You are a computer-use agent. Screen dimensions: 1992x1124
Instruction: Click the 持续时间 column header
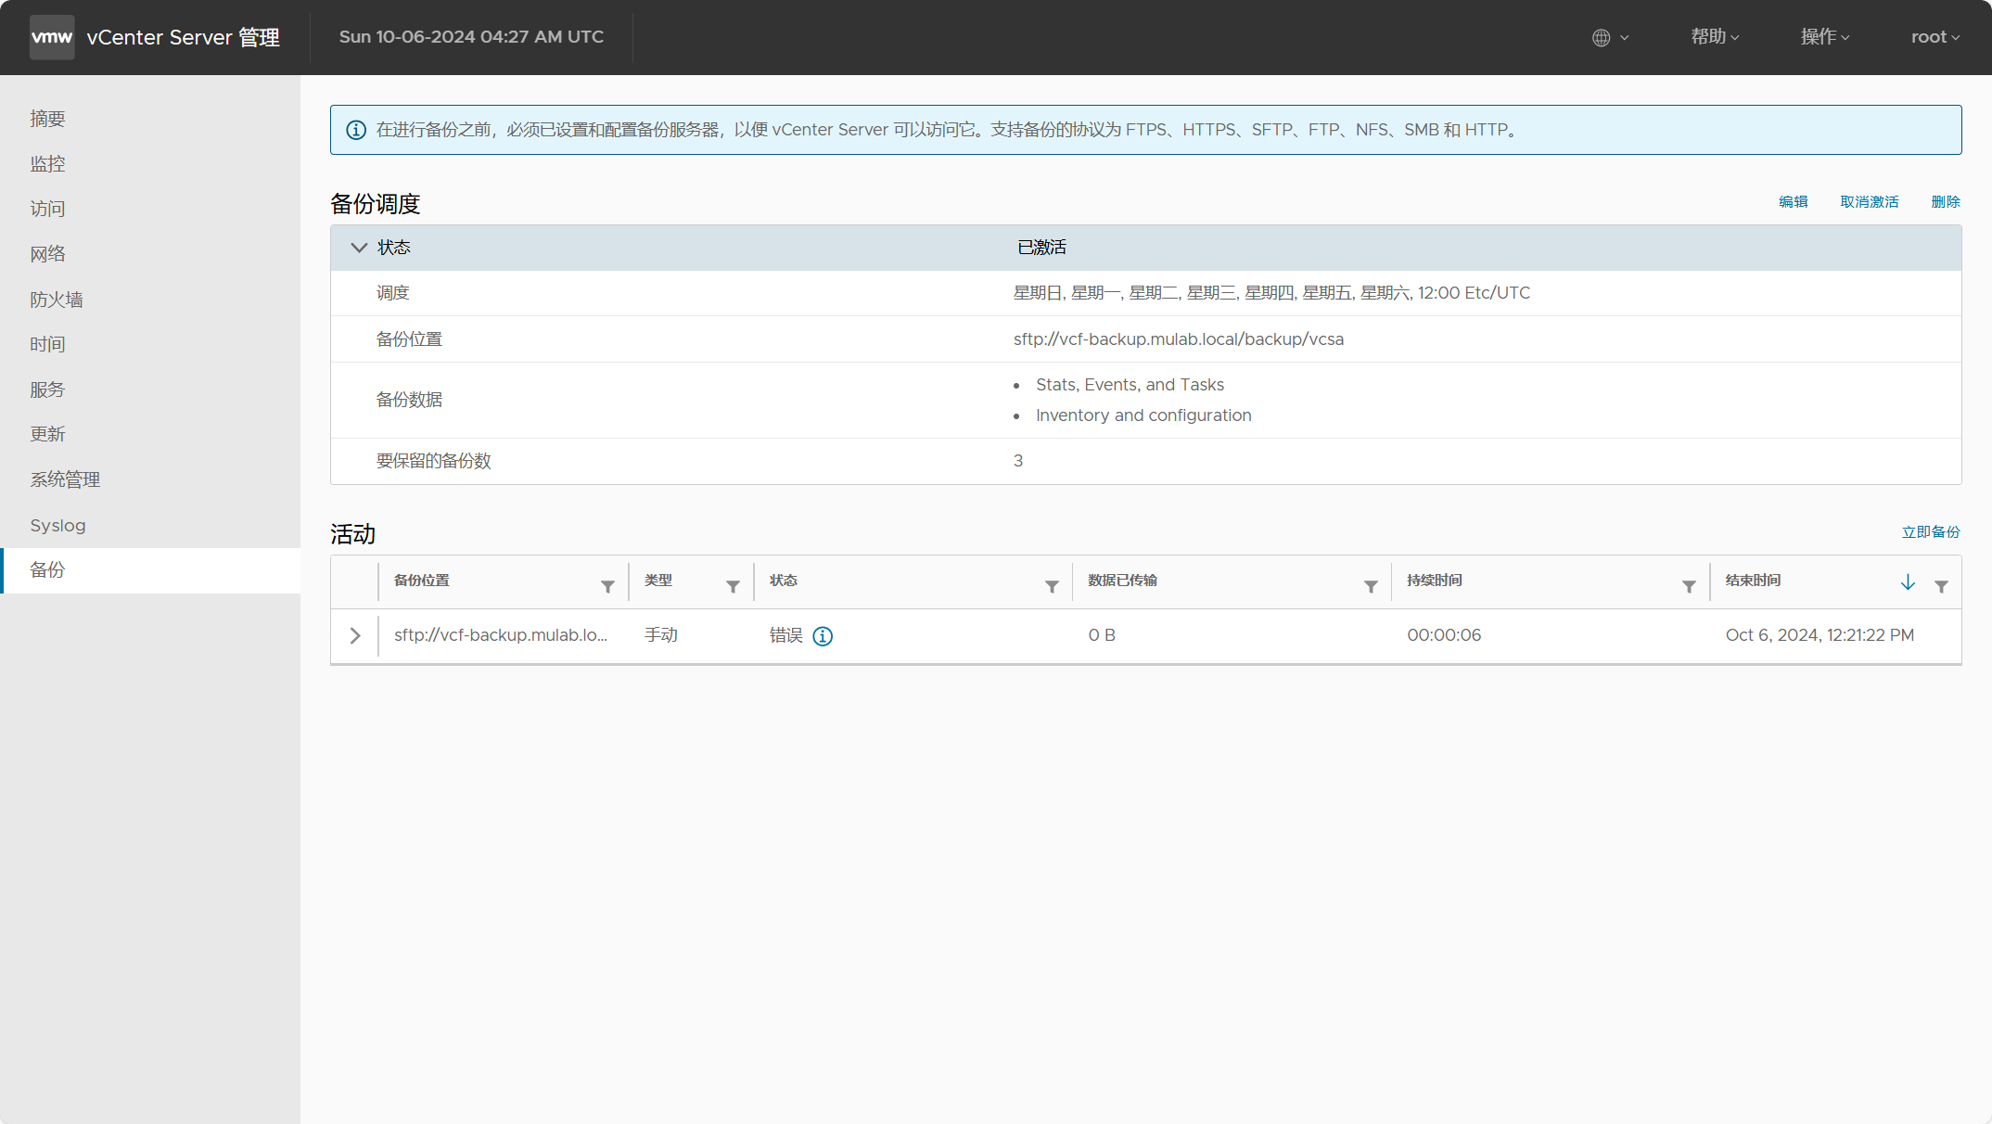click(x=1435, y=581)
